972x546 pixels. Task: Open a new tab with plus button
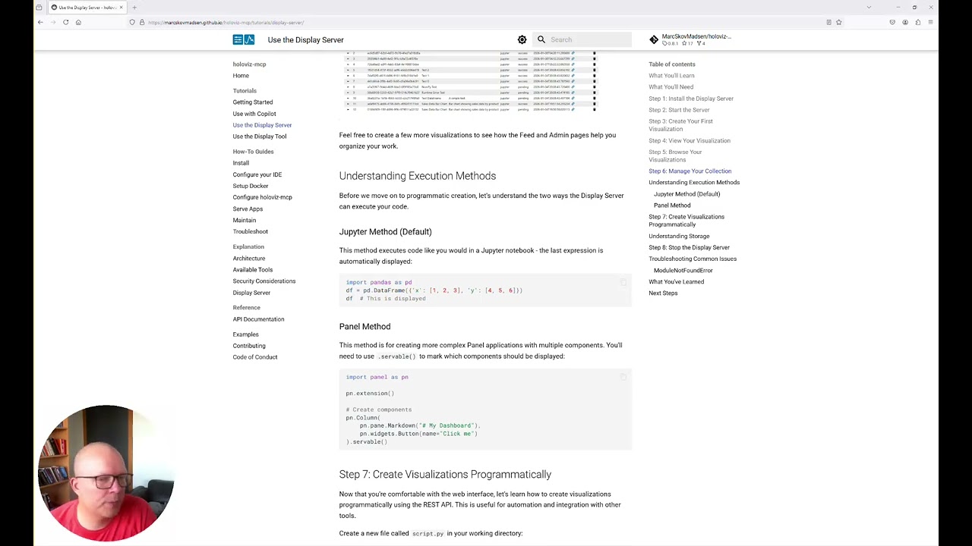tap(134, 8)
